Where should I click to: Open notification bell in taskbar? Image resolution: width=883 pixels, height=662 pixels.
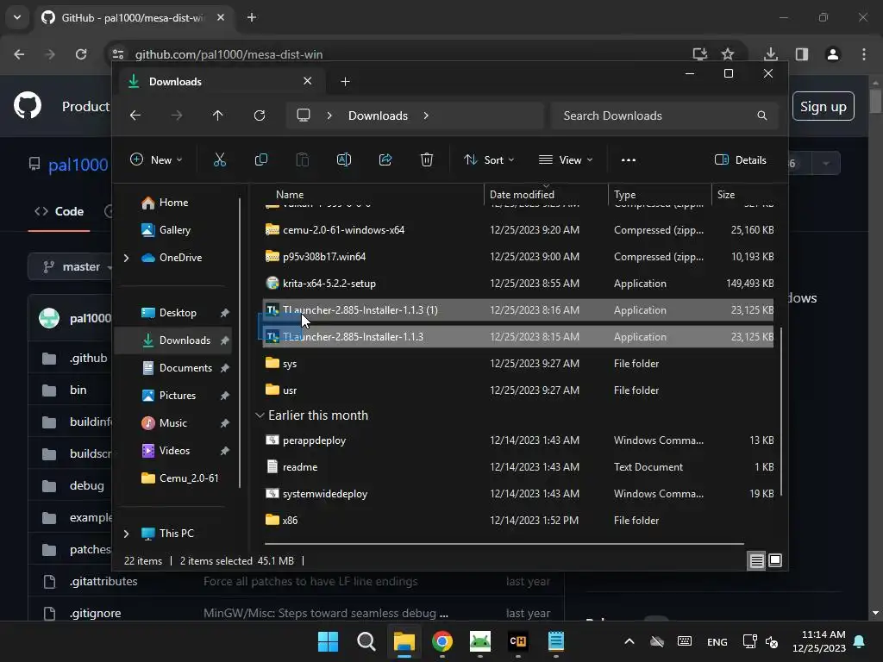(x=860, y=641)
